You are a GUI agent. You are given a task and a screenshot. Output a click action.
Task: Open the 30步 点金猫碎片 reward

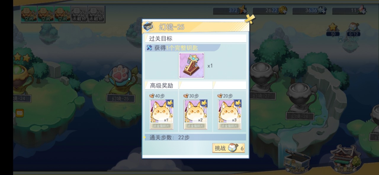pyautogui.click(x=196, y=114)
